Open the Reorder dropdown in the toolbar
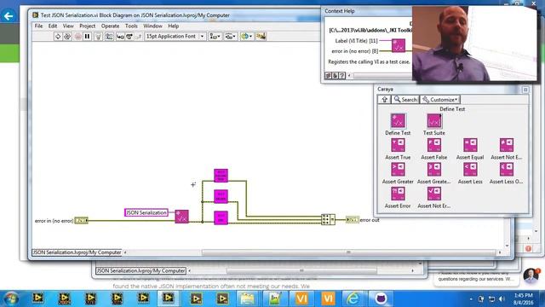This screenshot has height=307, width=545. coord(246,36)
